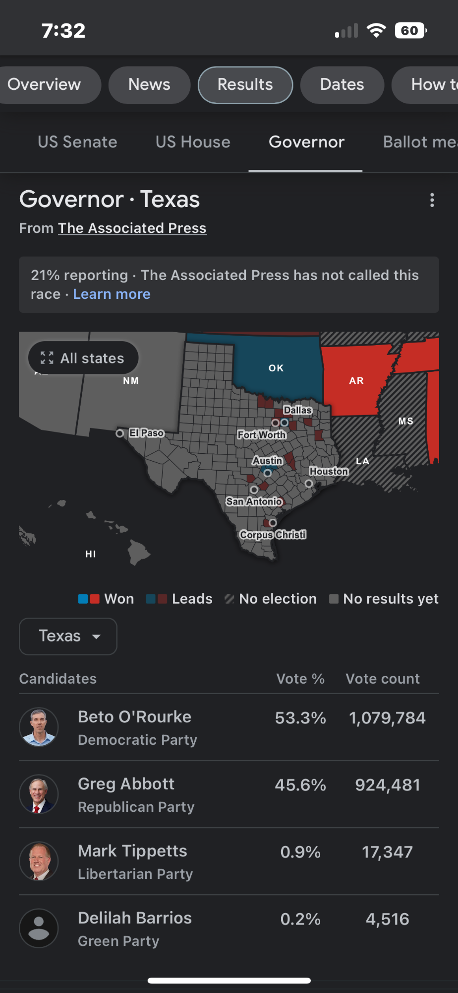Viewport: 458px width, 993px height.
Task: Tap the dropdown arrow next to Texas
Action: [96, 637]
